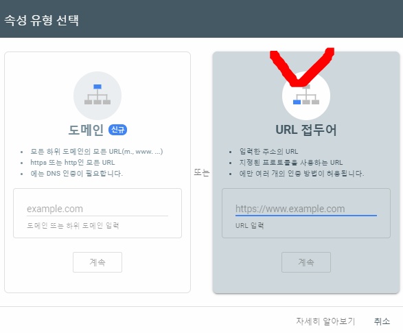Click the 취소 button
The image size is (403, 333).
point(382,321)
